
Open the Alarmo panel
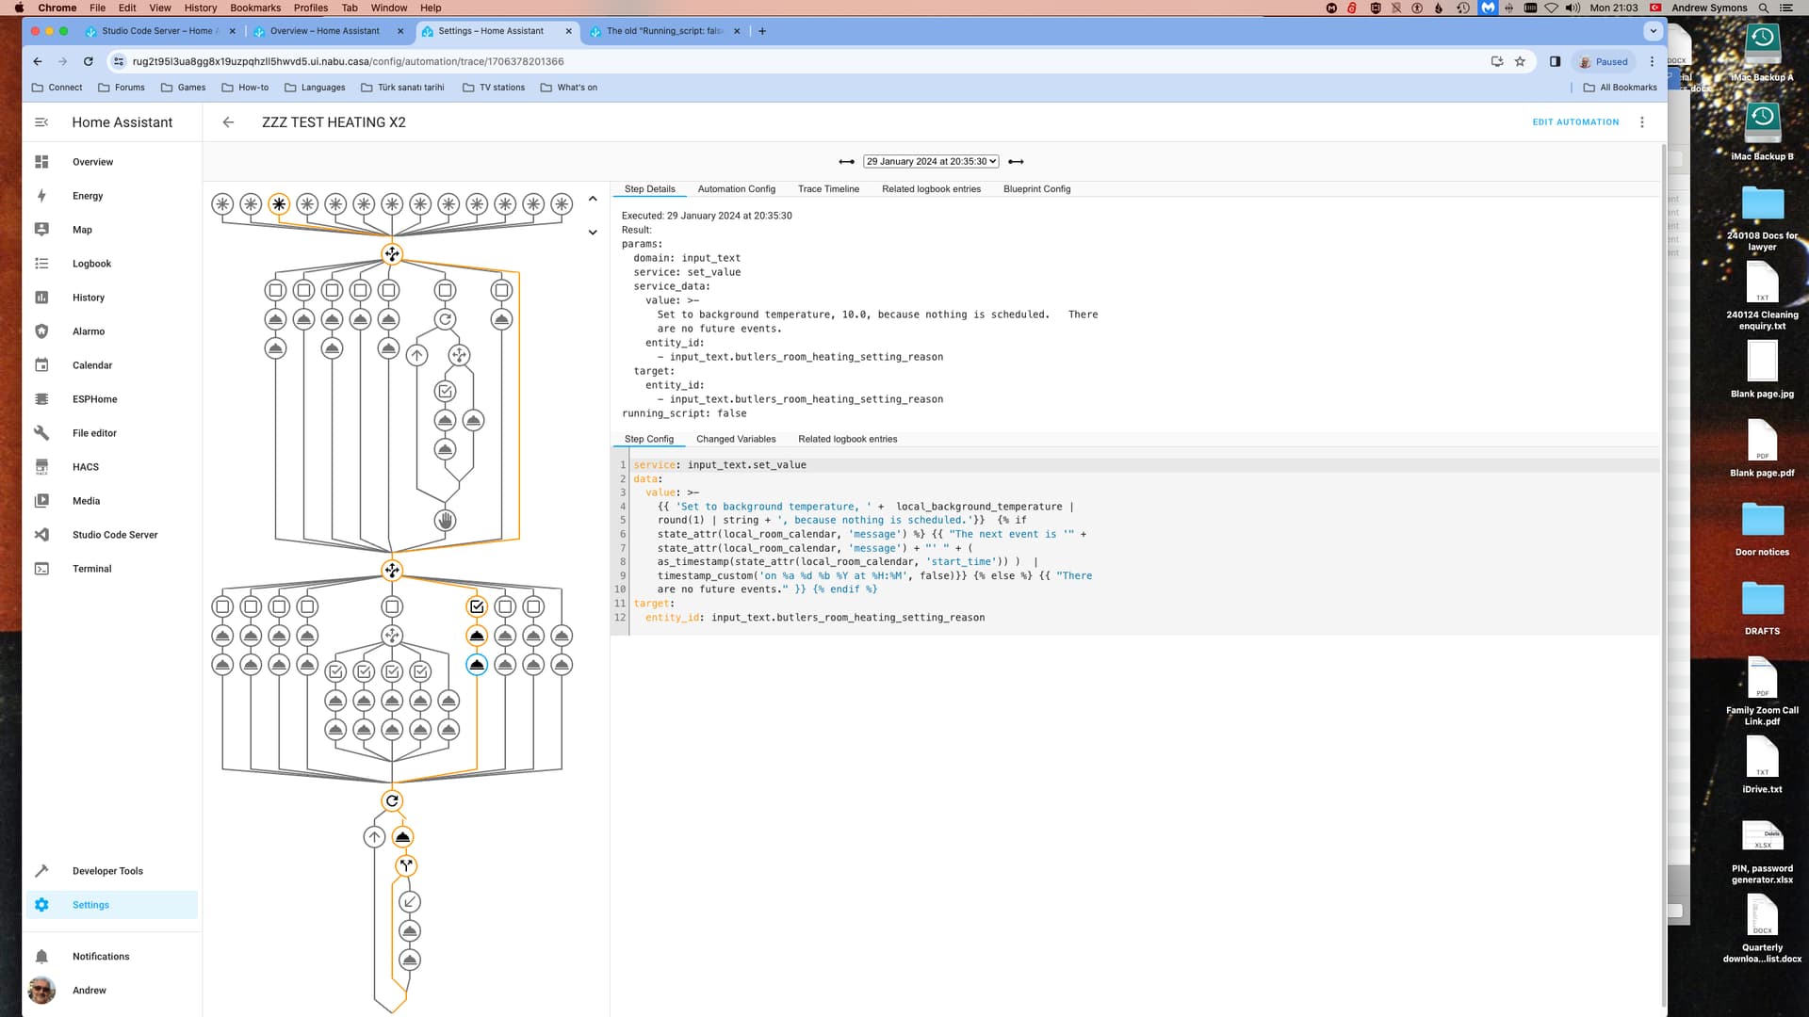coord(89,331)
